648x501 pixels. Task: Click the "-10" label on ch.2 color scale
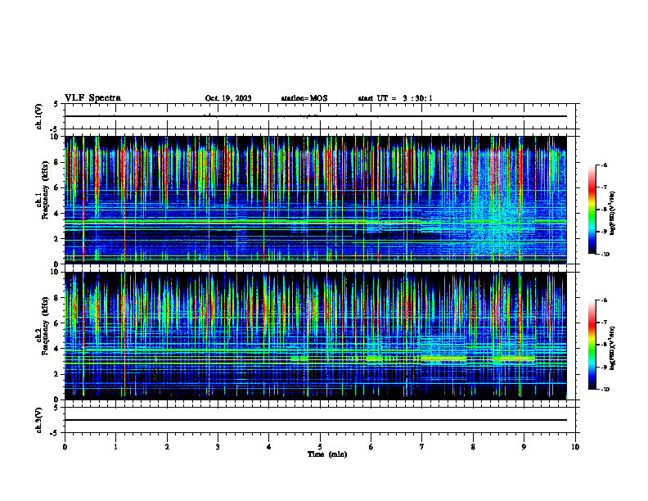point(605,390)
